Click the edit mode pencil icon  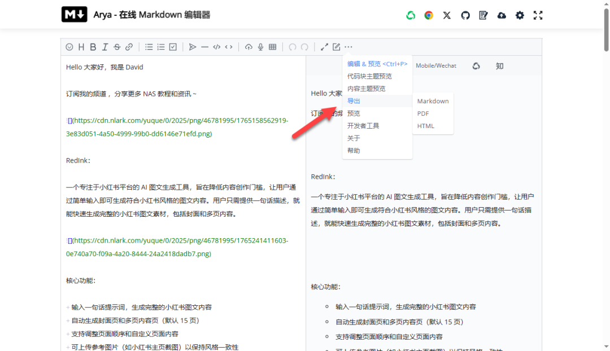point(337,47)
